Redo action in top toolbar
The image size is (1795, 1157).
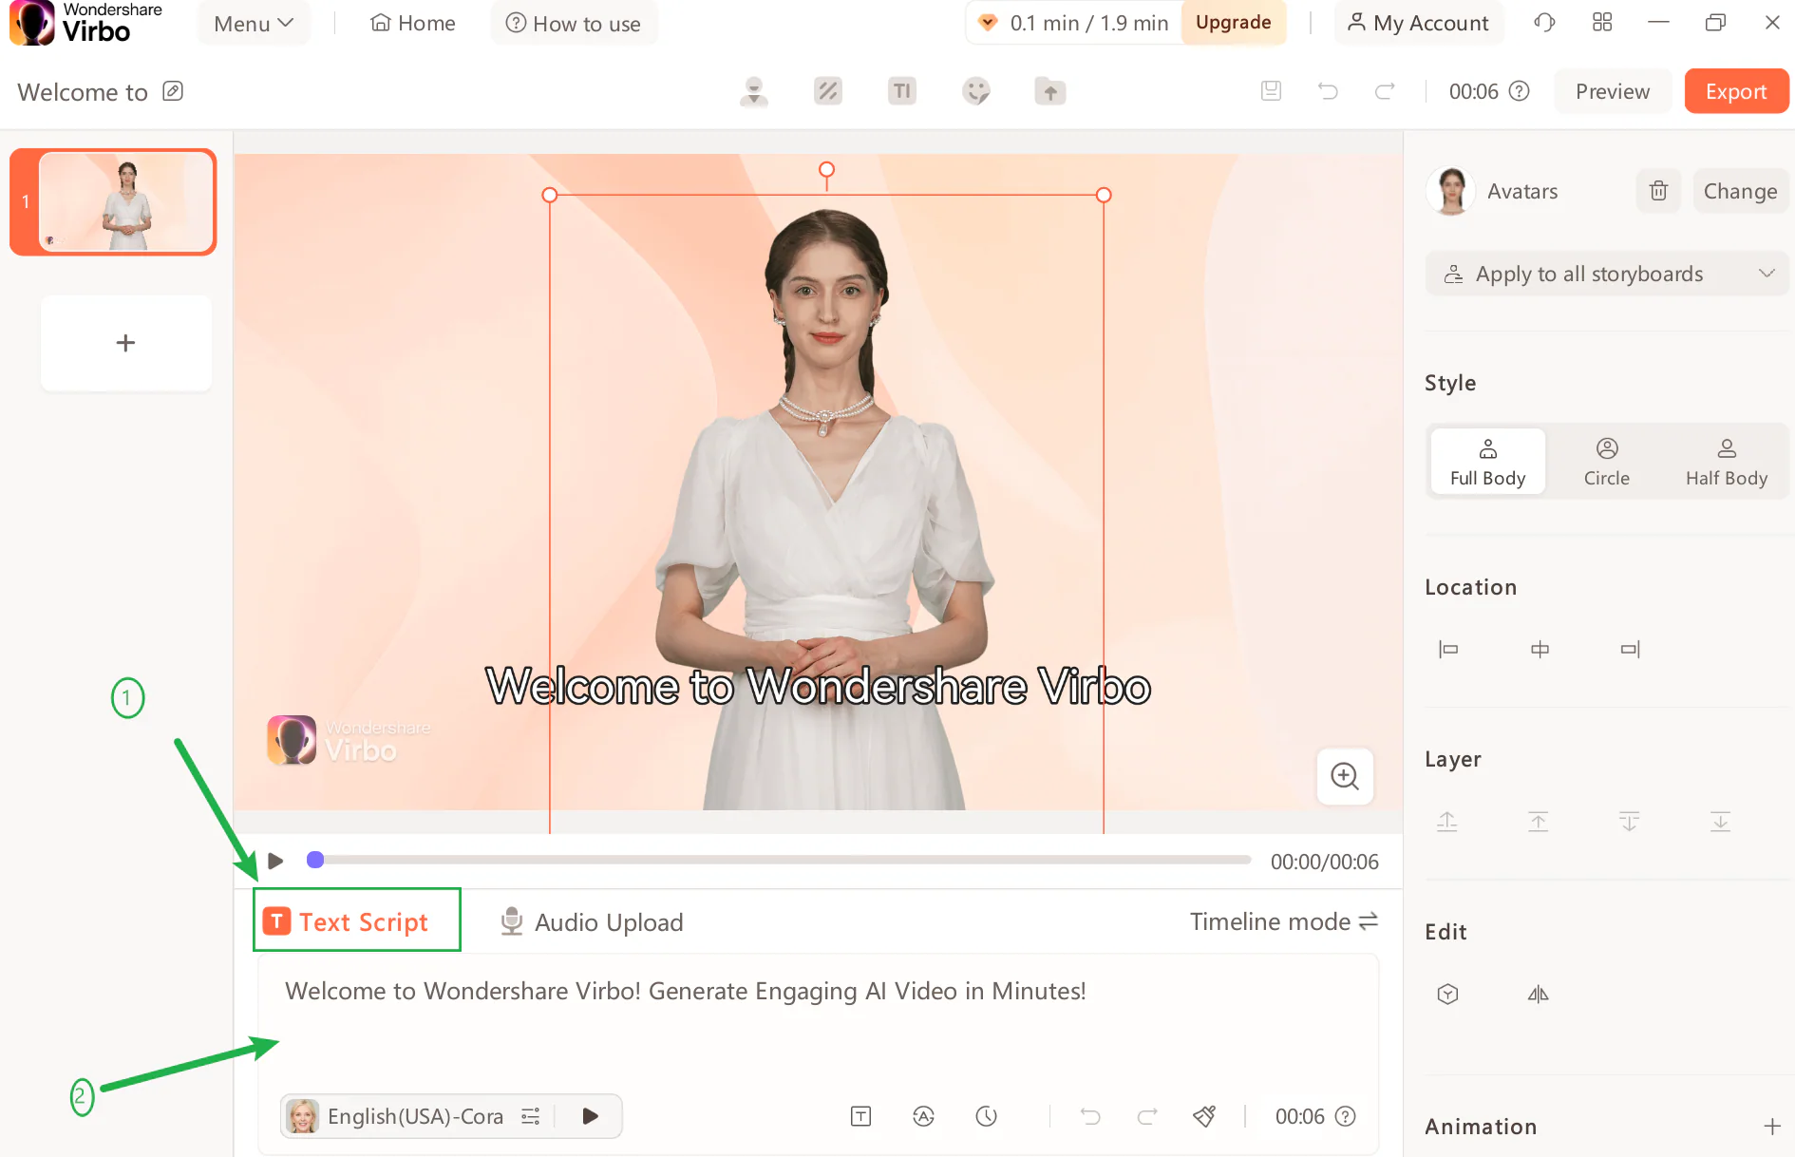click(1385, 91)
